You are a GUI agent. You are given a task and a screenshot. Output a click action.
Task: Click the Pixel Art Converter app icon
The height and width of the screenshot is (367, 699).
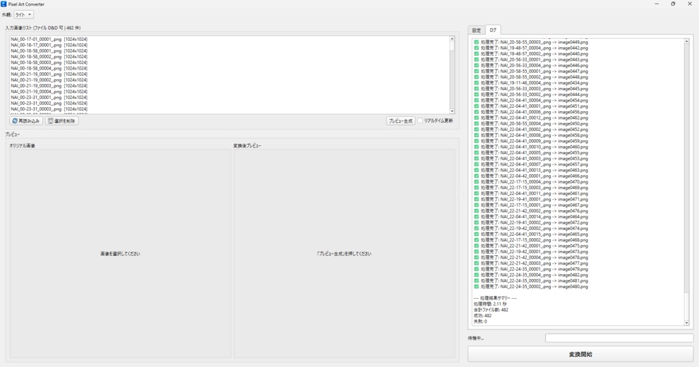tap(3, 4)
